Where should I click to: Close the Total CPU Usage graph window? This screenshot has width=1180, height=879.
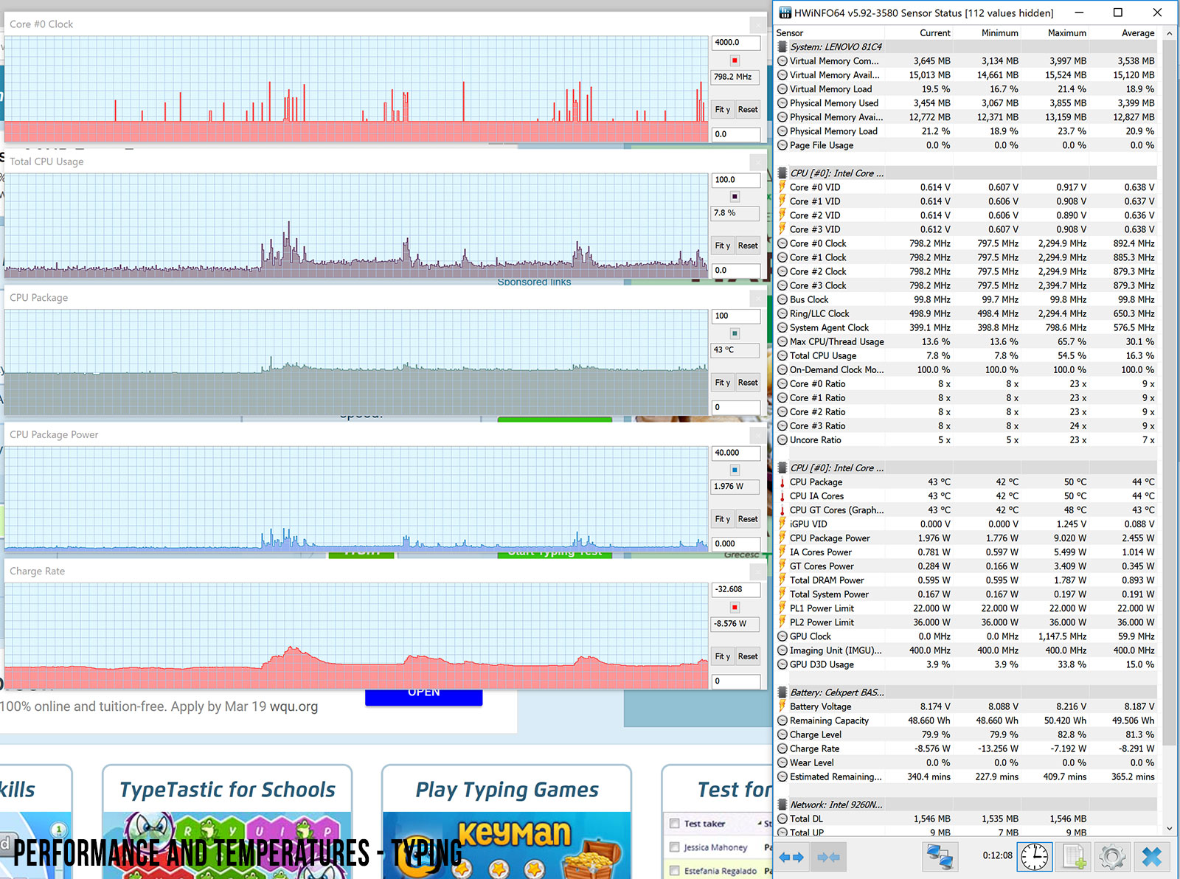758,161
